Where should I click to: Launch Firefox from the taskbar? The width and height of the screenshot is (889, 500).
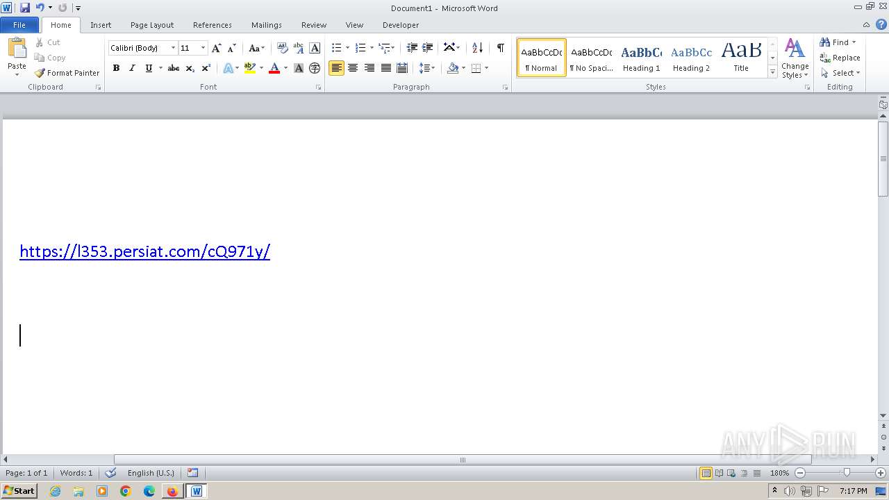(x=172, y=491)
